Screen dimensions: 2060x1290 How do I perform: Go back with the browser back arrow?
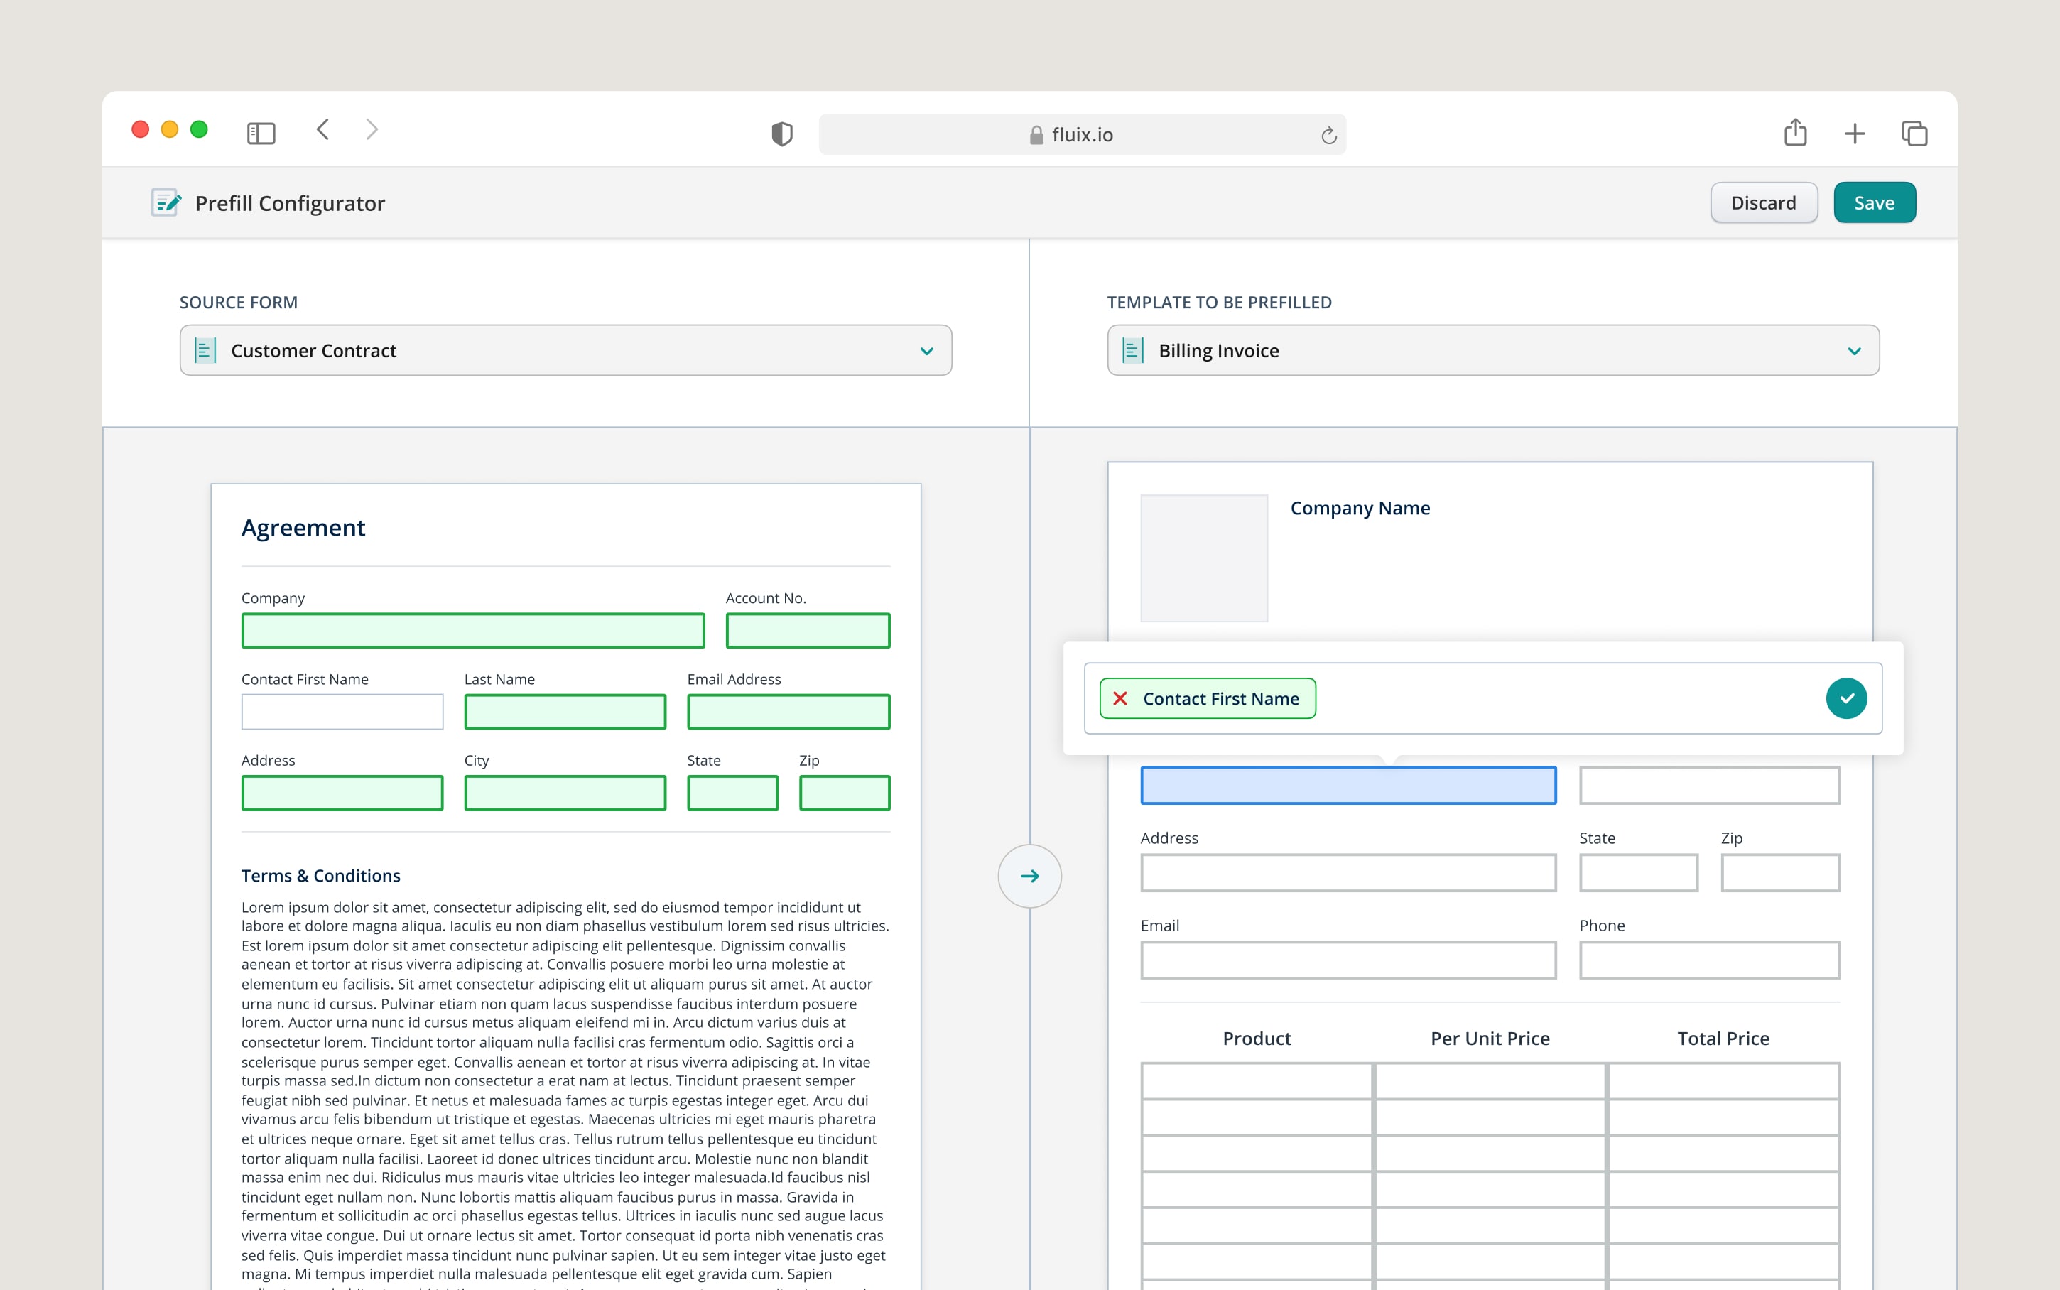[x=322, y=130]
